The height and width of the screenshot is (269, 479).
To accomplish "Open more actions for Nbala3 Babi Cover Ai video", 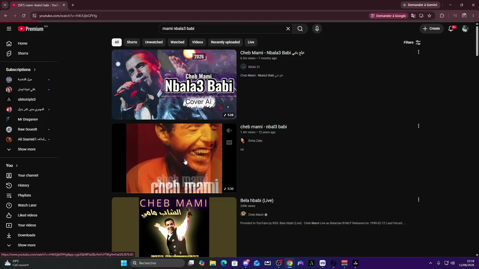I will (x=418, y=52).
